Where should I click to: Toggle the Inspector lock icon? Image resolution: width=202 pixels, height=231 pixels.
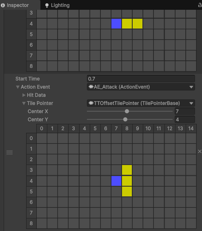[200, 5]
